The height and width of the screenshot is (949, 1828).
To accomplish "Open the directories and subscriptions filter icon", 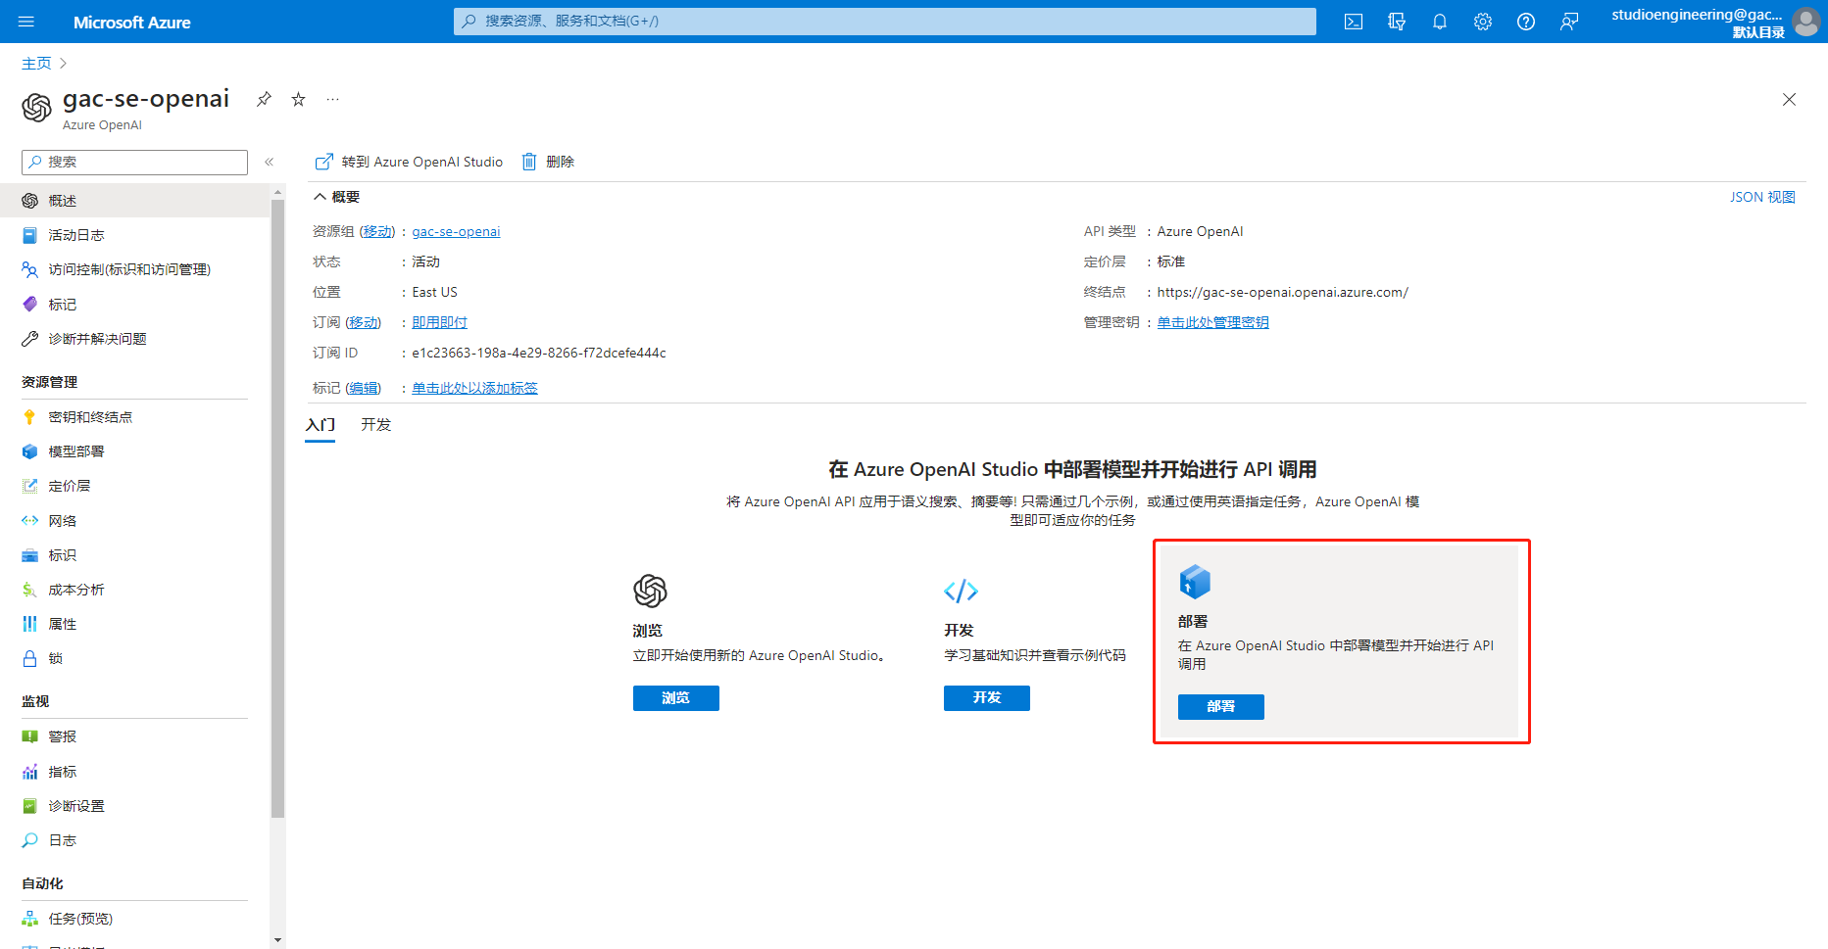I will [x=1397, y=22].
